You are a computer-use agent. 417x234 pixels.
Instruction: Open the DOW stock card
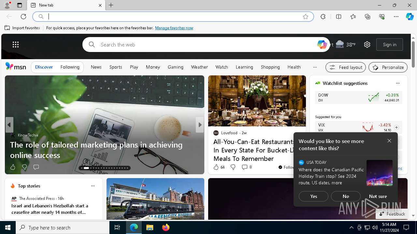click(x=358, y=97)
